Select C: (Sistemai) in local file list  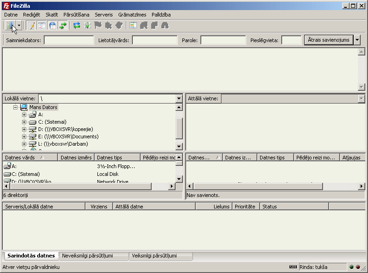tap(89, 174)
